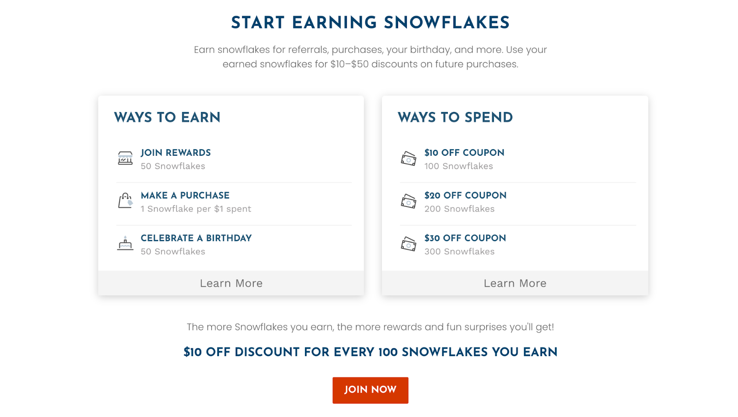Open Learn More under Ways to Earn
The height and width of the screenshot is (417, 738).
click(231, 283)
